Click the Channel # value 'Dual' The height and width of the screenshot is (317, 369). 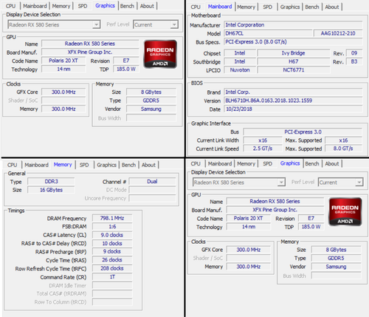(152, 182)
